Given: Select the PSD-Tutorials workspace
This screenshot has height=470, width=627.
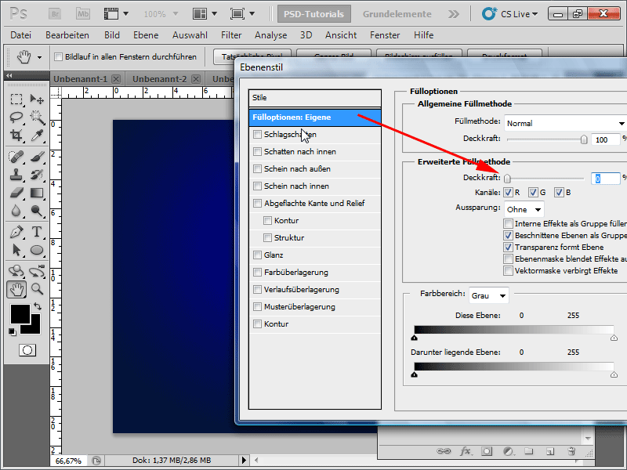Looking at the screenshot, I should coord(314,14).
